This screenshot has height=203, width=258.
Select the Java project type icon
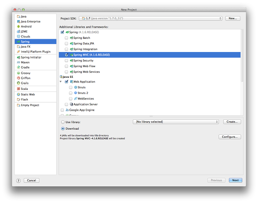tap(19, 17)
